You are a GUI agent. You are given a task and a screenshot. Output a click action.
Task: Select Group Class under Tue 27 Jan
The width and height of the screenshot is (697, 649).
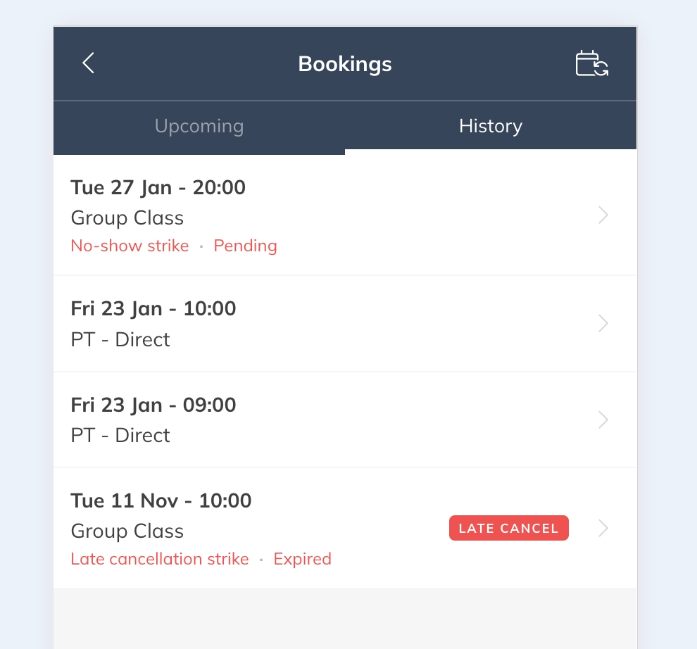(127, 218)
